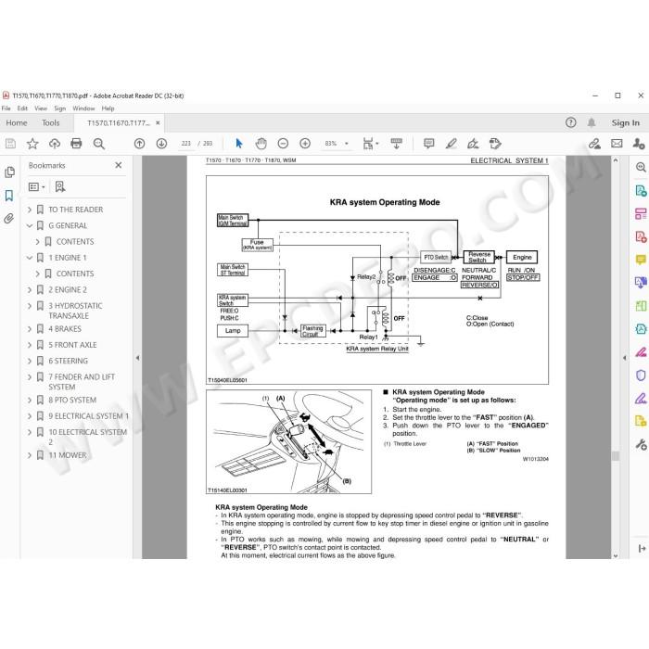
Task: Upload file to cloud icon
Action: (x=54, y=144)
